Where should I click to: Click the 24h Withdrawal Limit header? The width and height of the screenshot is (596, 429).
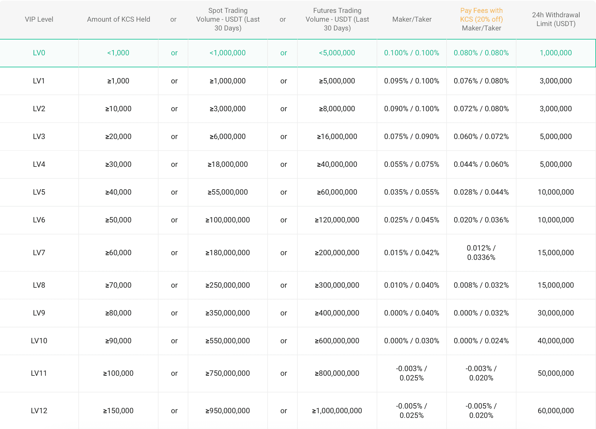[556, 19]
